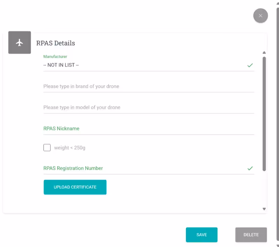Click the 'weight < 250g' label text

tap(70, 148)
